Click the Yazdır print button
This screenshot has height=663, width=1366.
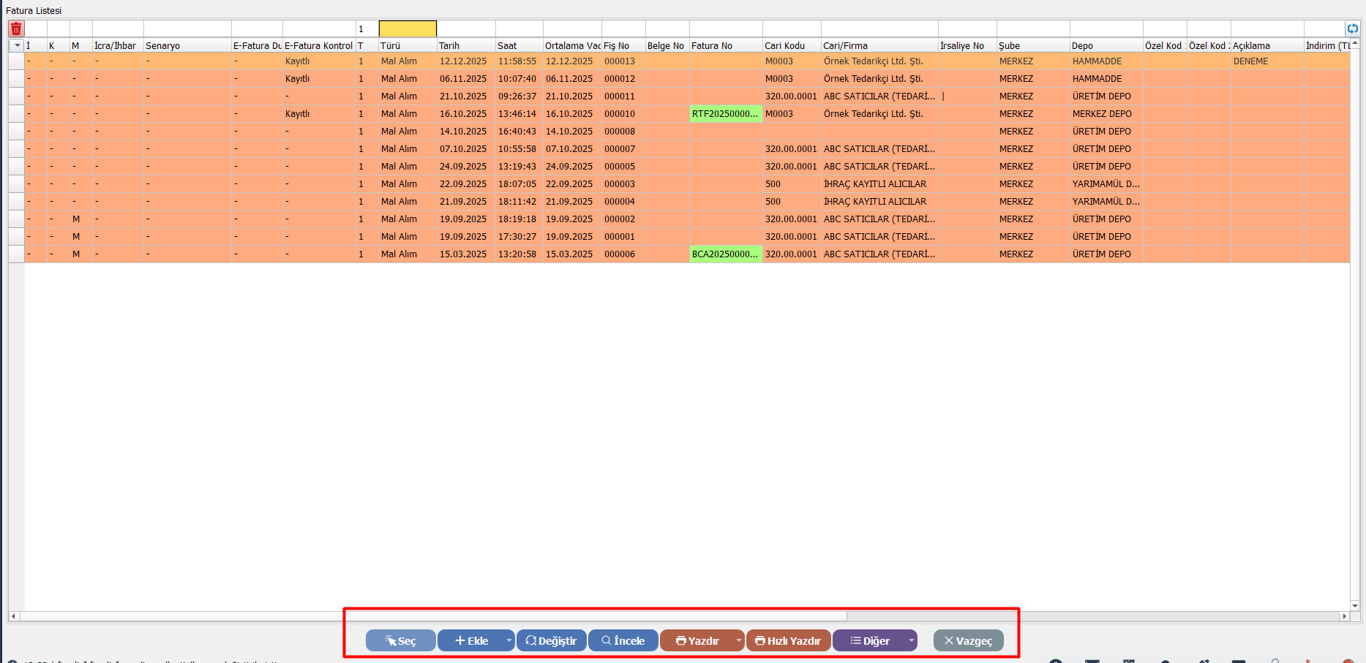coord(697,640)
